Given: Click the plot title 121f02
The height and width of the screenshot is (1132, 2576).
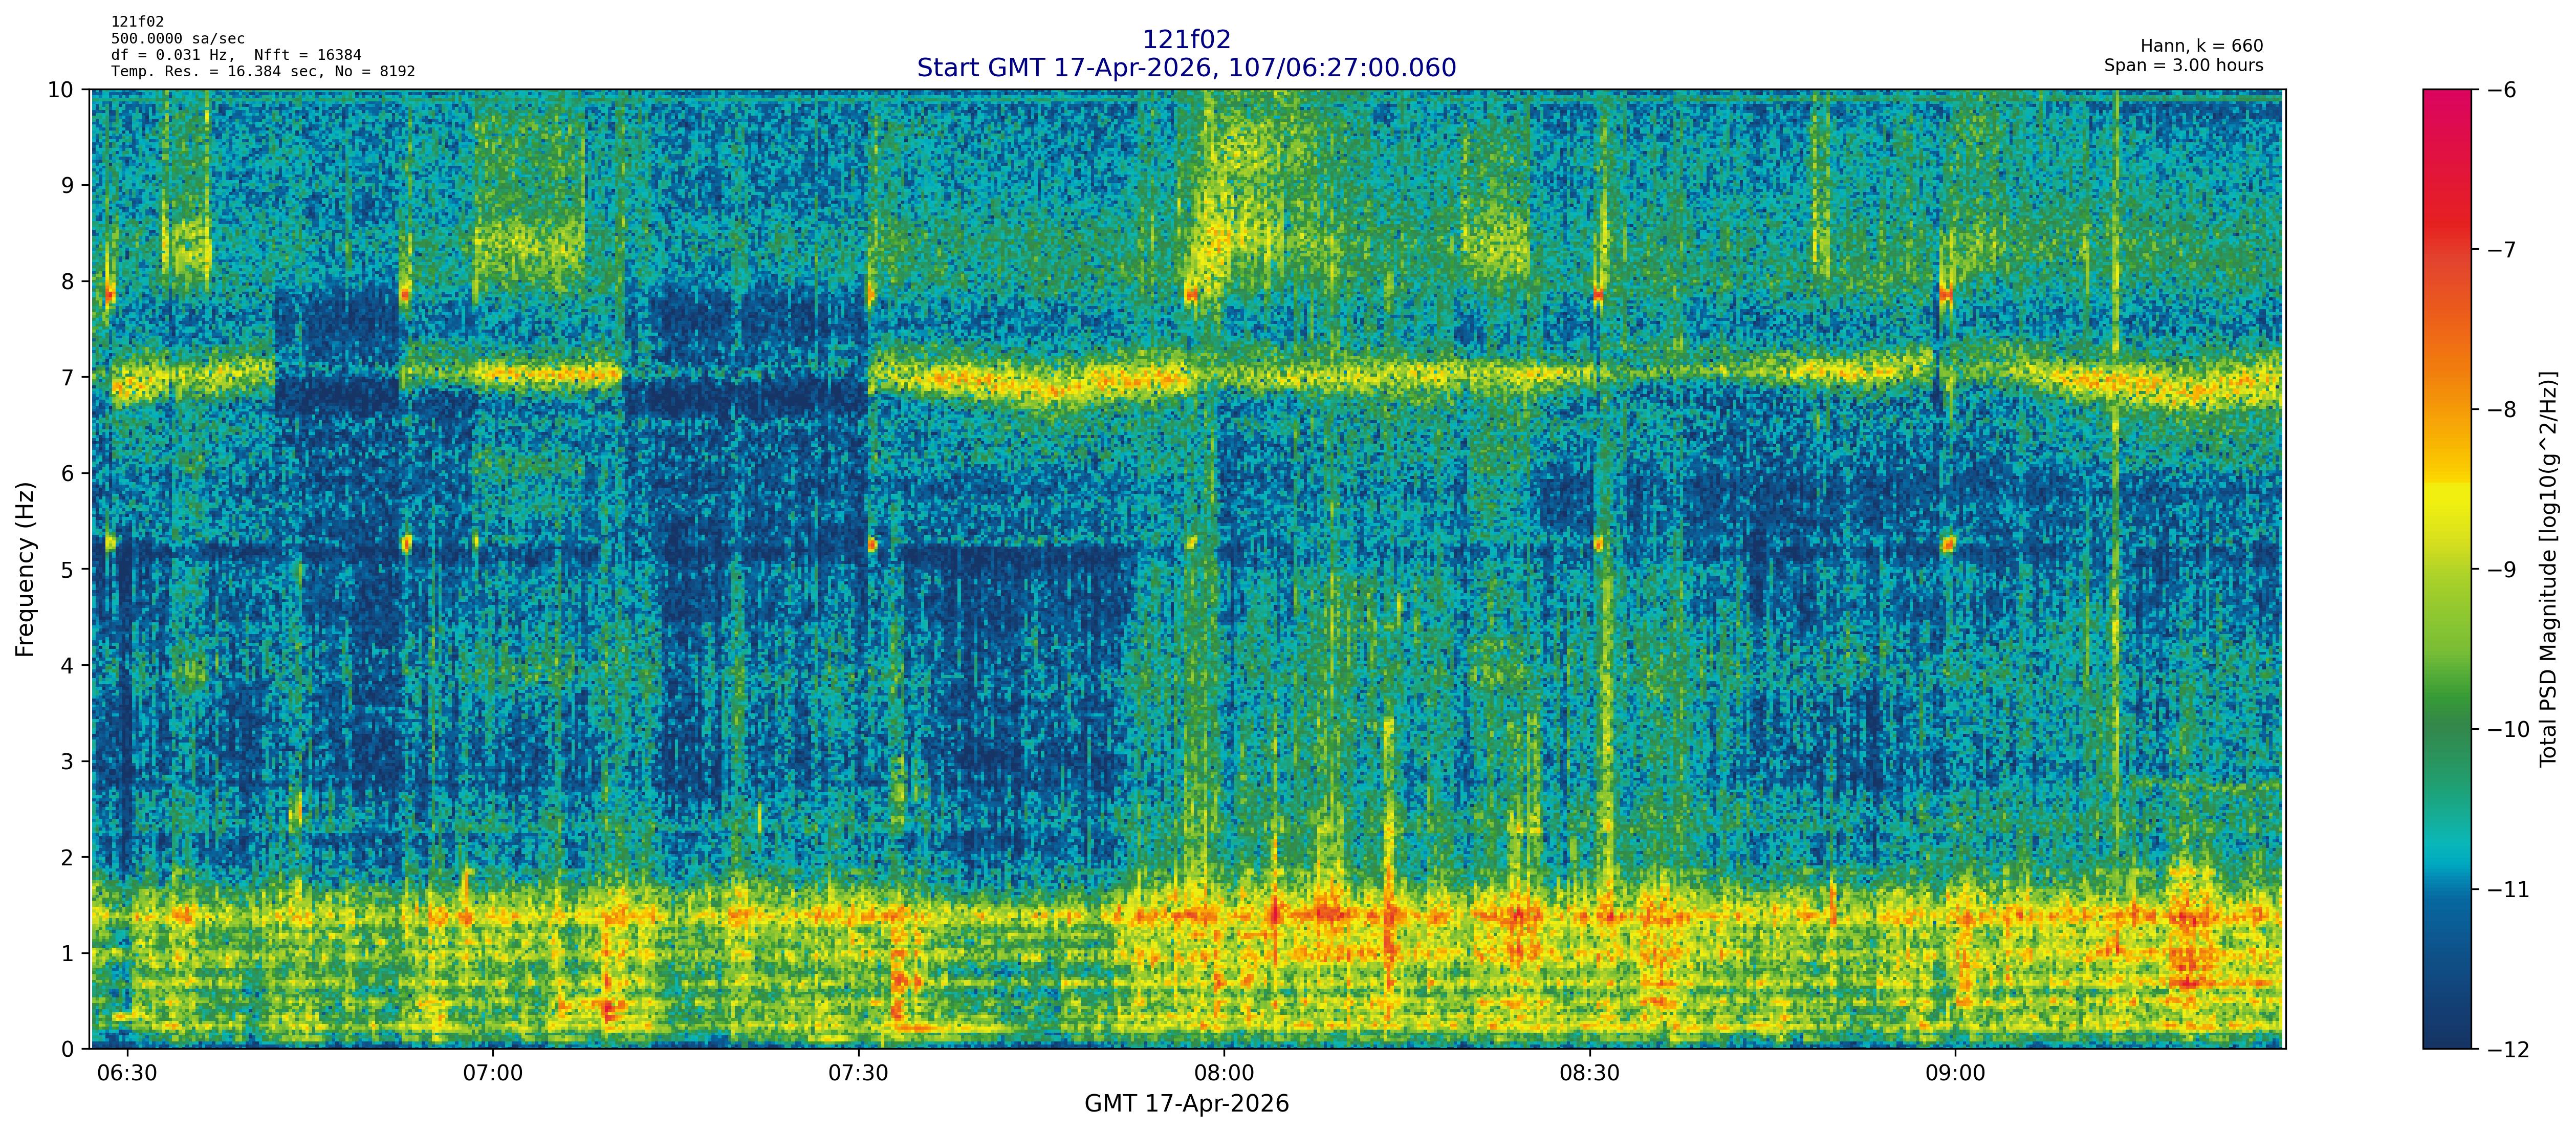Looking at the screenshot, I should tap(1186, 40).
